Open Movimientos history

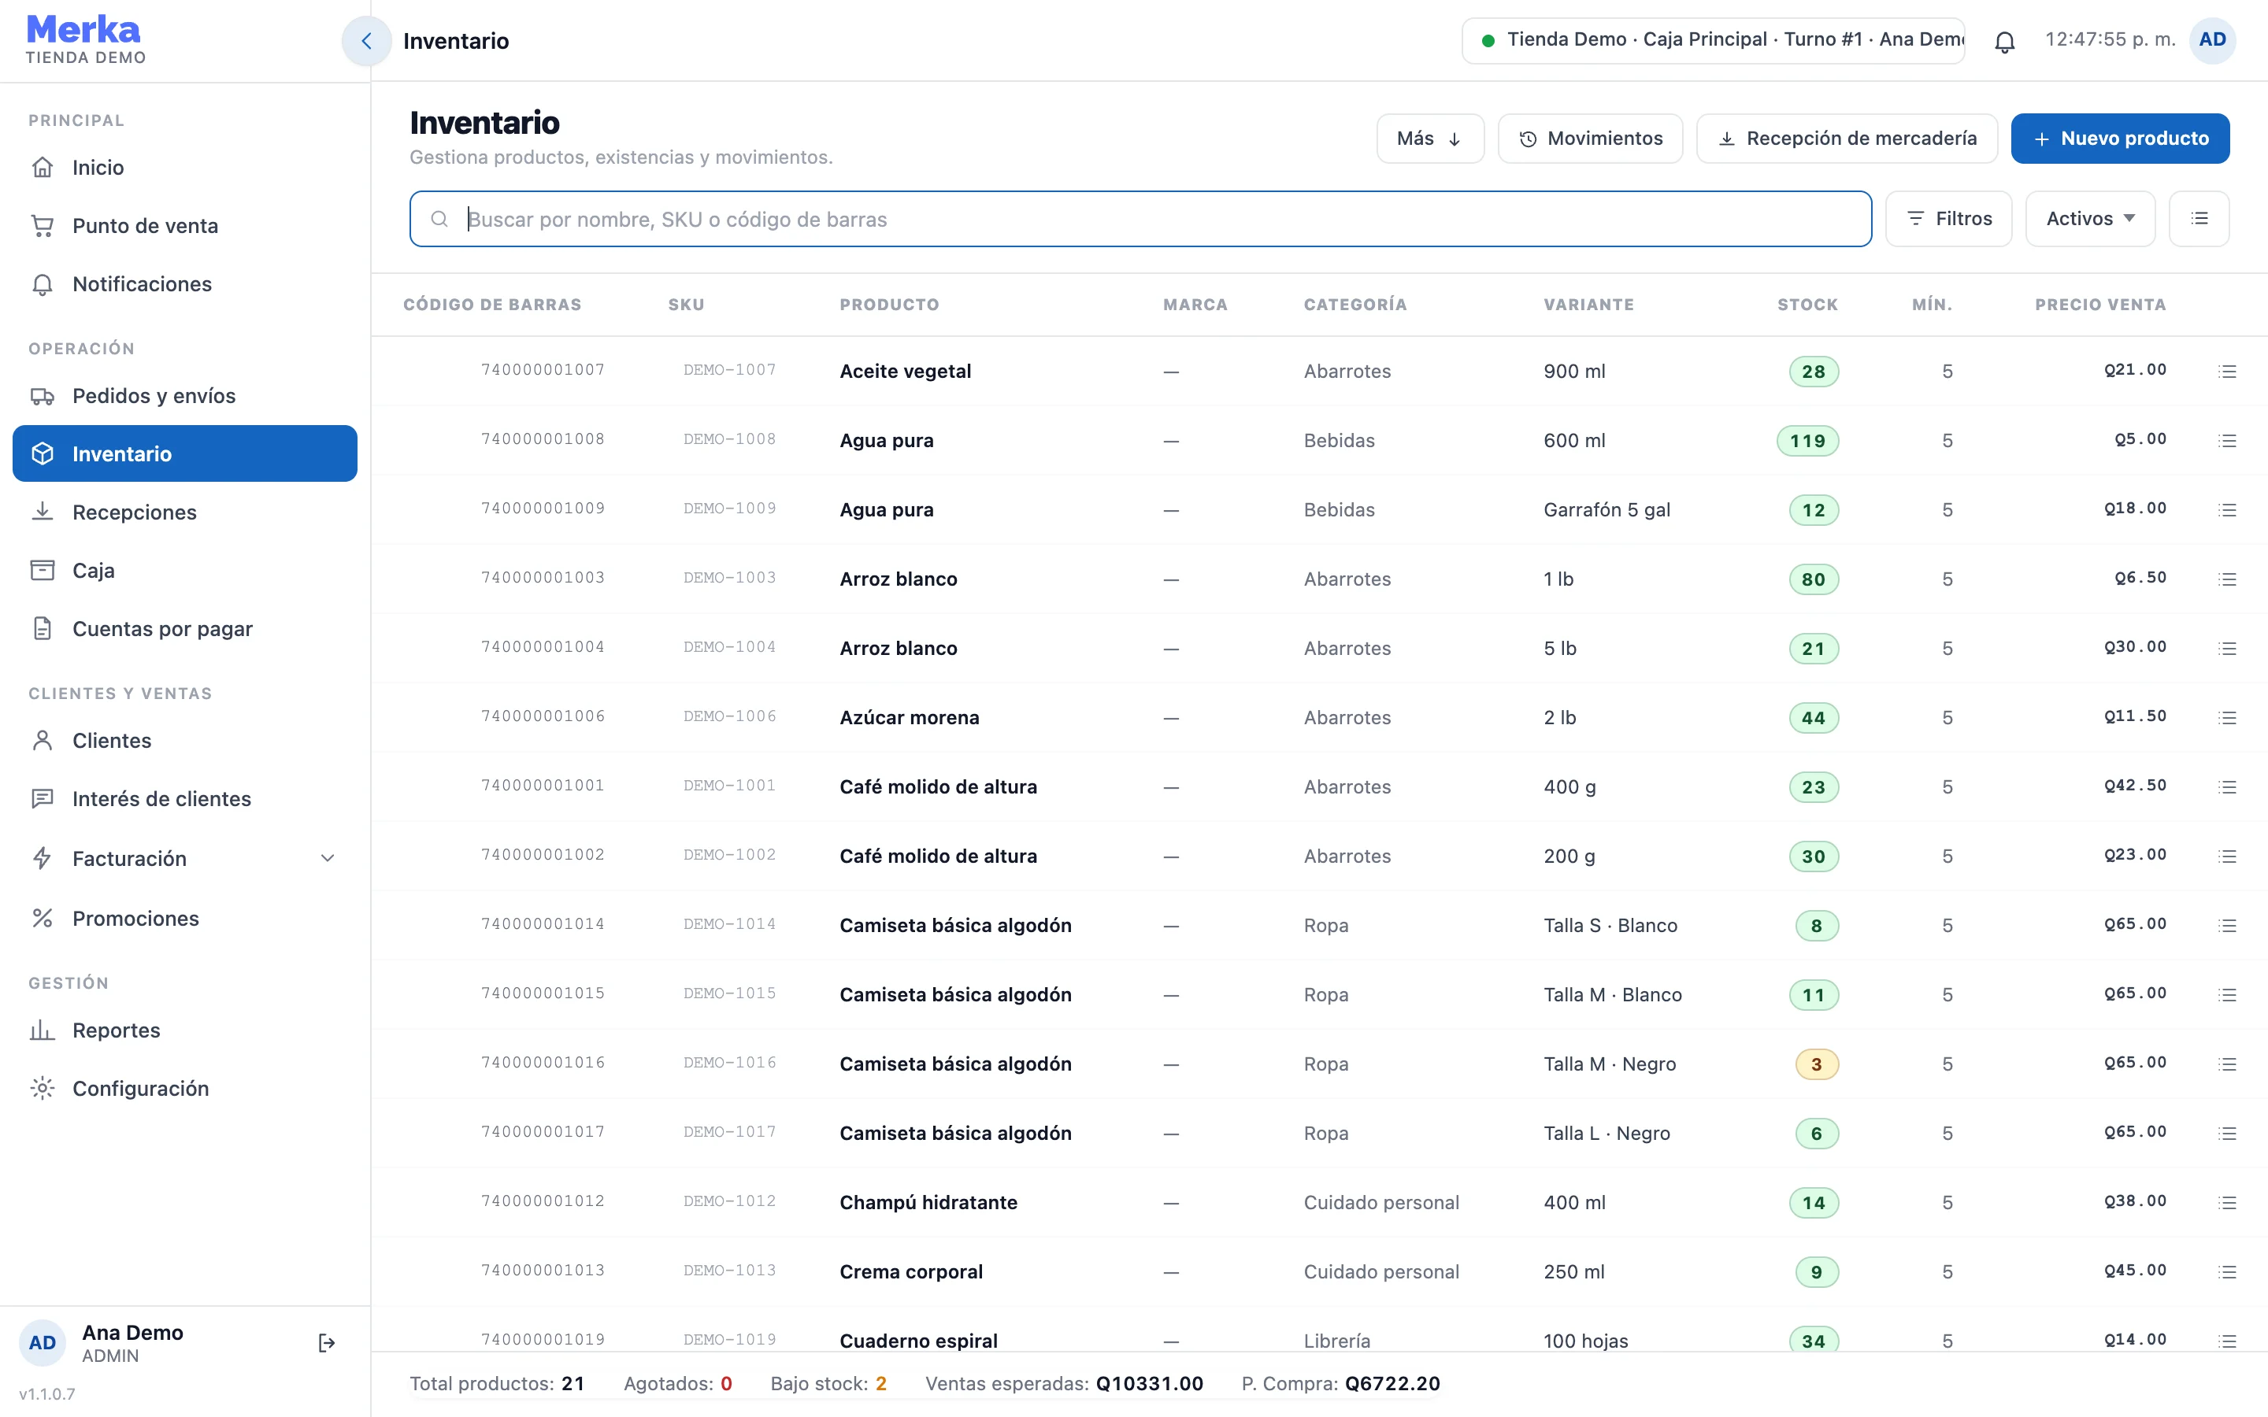(1589, 139)
